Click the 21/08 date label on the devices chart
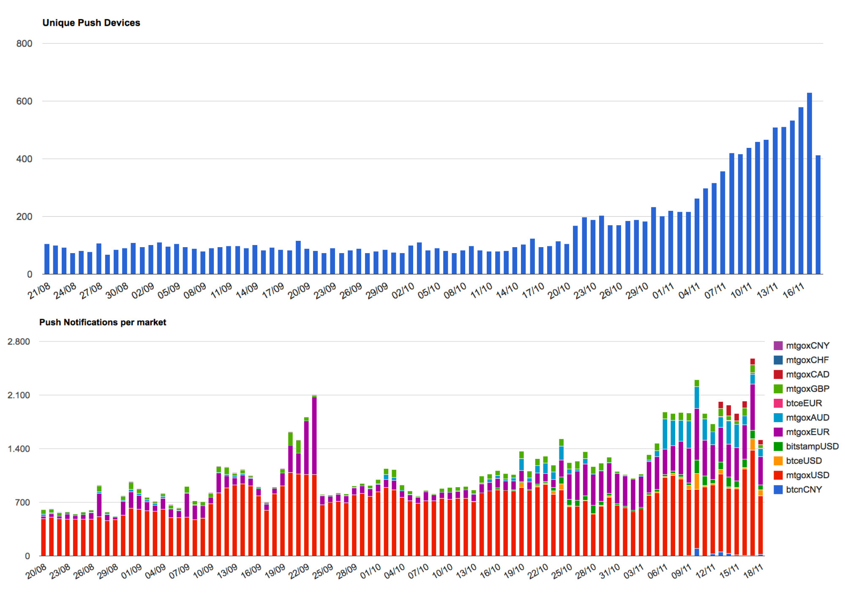The height and width of the screenshot is (597, 845). (39, 291)
